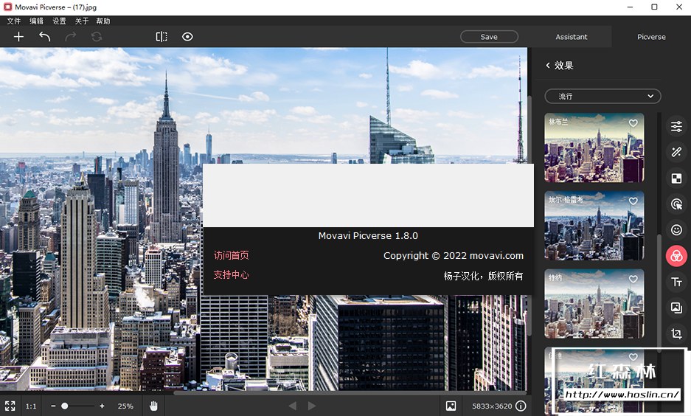The height and width of the screenshot is (416, 691).
Task: Apply the 林布兰 effect thumbnail
Action: [x=594, y=148]
